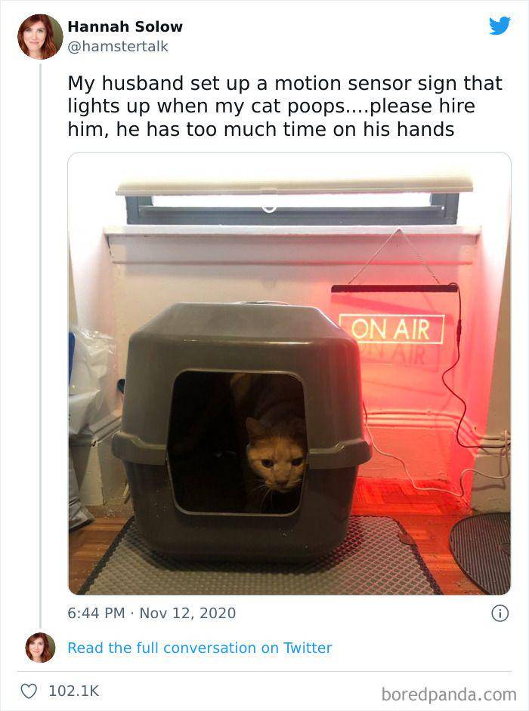
Task: Click the small avatar beside the conversation link
Action: (x=40, y=648)
